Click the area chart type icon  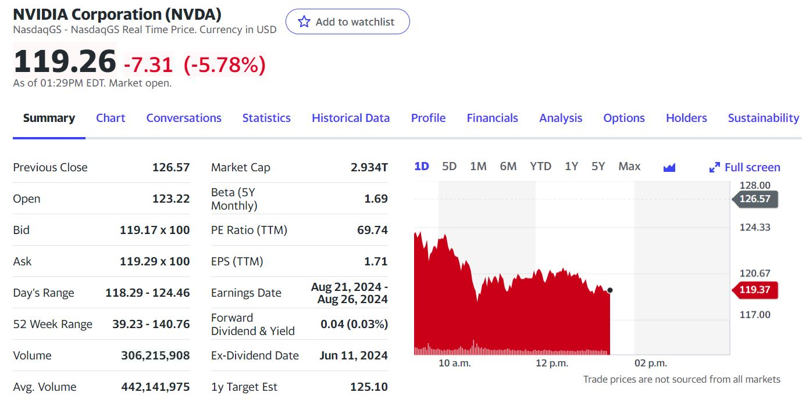(669, 167)
